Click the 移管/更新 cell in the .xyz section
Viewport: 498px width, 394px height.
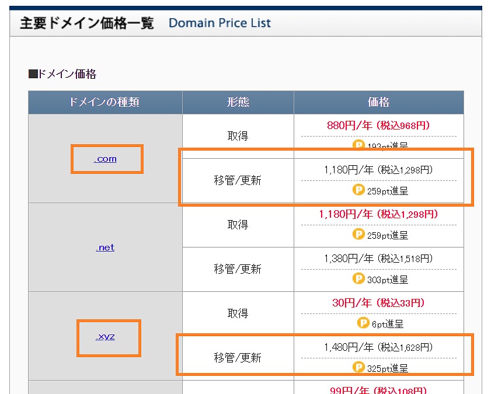tap(238, 355)
